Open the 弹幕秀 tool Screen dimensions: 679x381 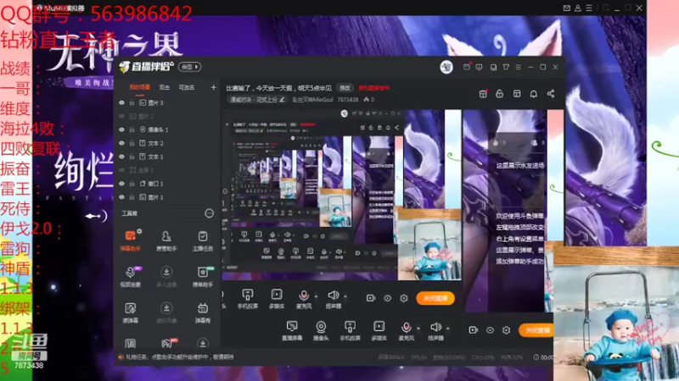(x=203, y=313)
